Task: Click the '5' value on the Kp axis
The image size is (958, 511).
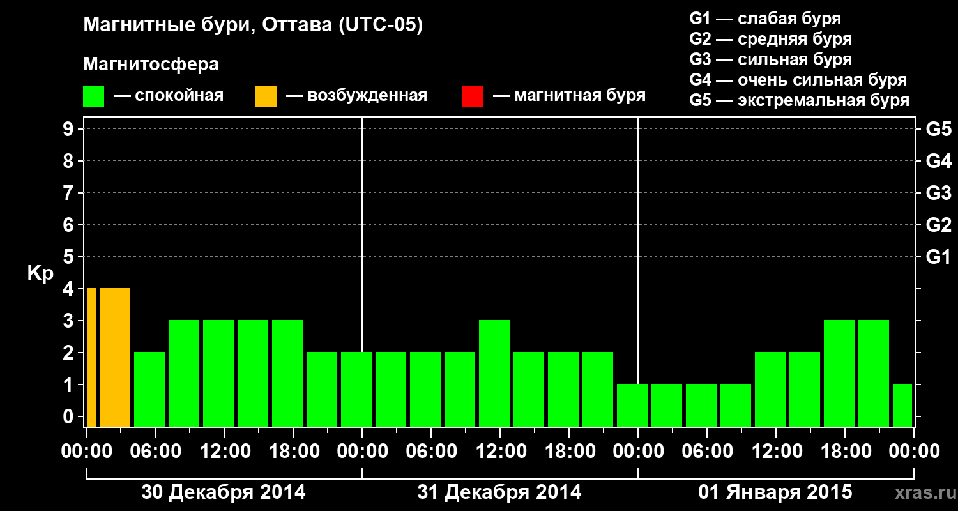Action: click(x=70, y=257)
